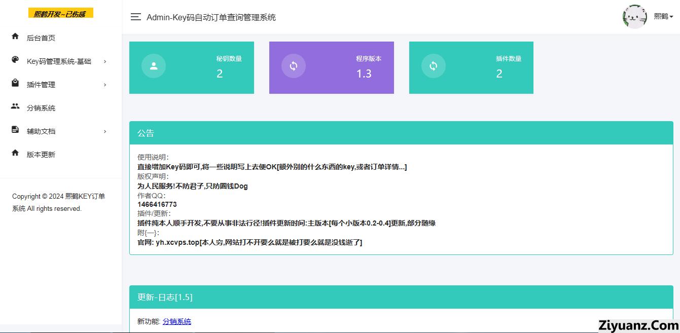680x333 pixels.
Task: Expand the 辅助文档 submenu arrow
Action: coord(105,131)
